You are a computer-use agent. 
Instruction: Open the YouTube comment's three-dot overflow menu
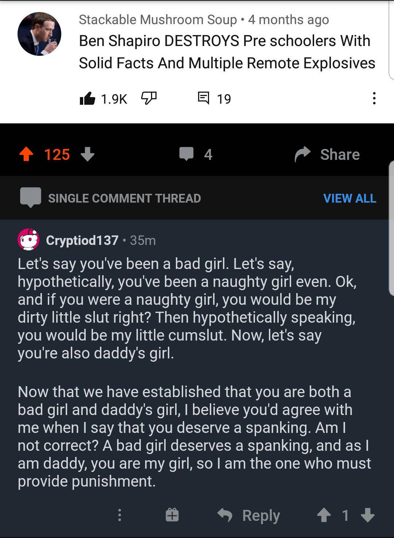click(x=374, y=99)
